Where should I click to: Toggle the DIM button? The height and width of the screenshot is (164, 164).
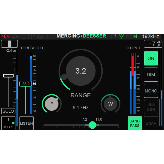tap(151, 75)
